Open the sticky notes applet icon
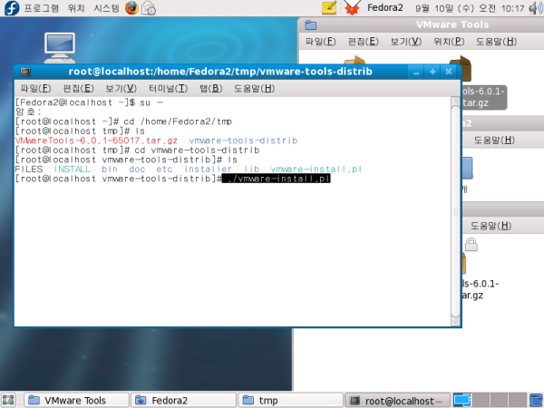 329,7
